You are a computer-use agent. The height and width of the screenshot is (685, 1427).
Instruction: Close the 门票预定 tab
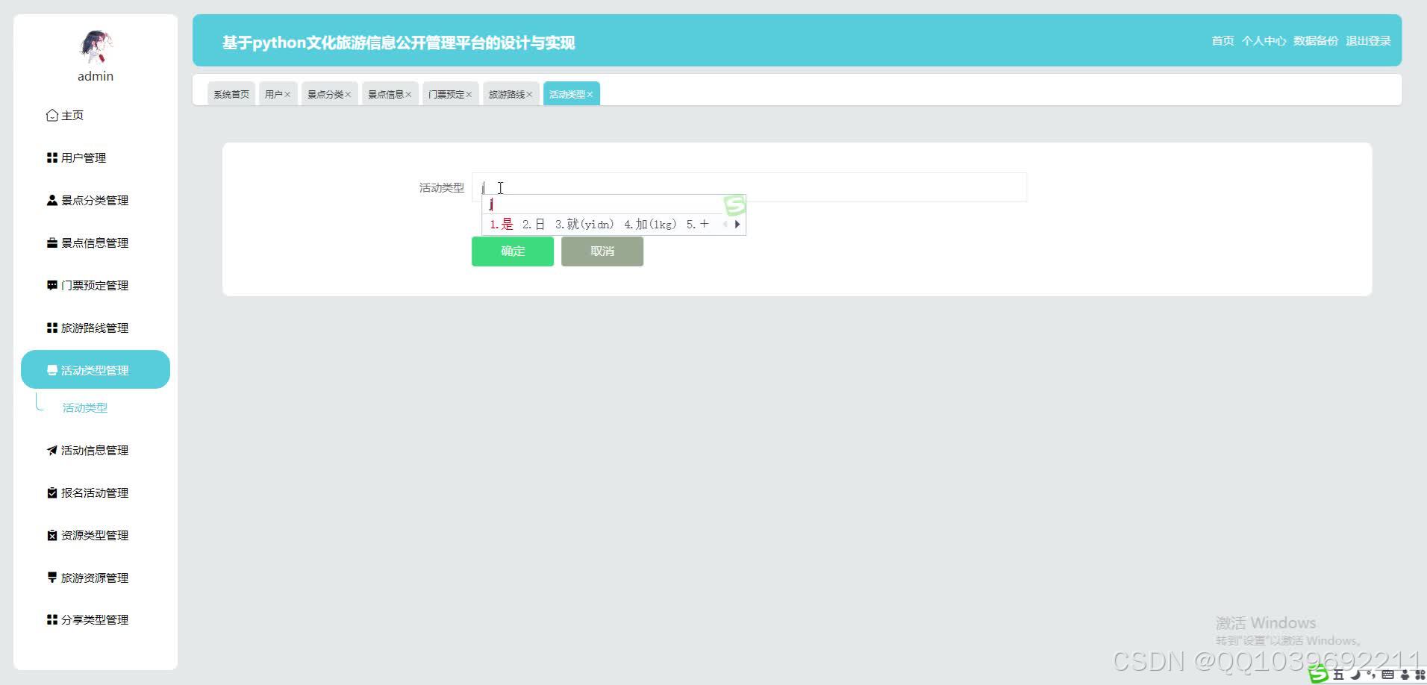[469, 95]
